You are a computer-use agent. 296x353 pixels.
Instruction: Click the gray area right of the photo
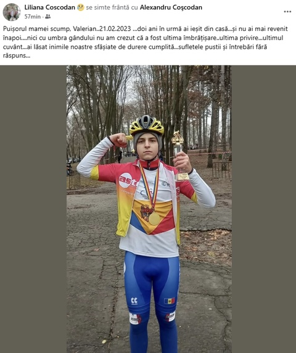263,209
